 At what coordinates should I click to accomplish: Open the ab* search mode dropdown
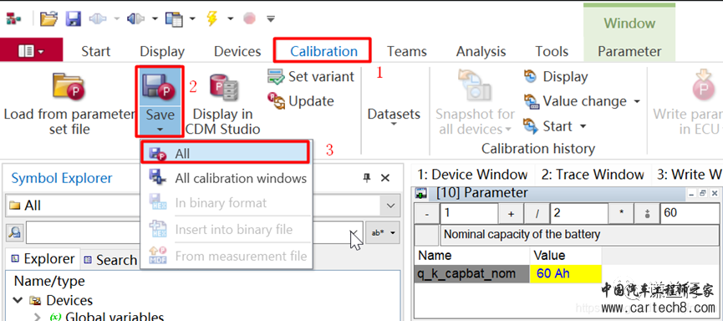[383, 233]
